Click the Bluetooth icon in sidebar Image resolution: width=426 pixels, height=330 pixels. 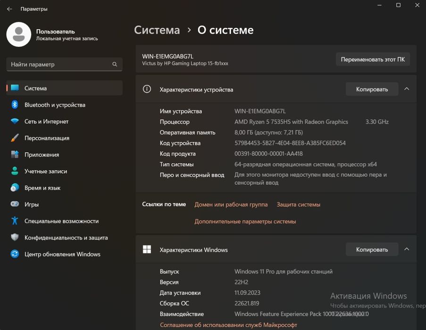pyautogui.click(x=15, y=105)
